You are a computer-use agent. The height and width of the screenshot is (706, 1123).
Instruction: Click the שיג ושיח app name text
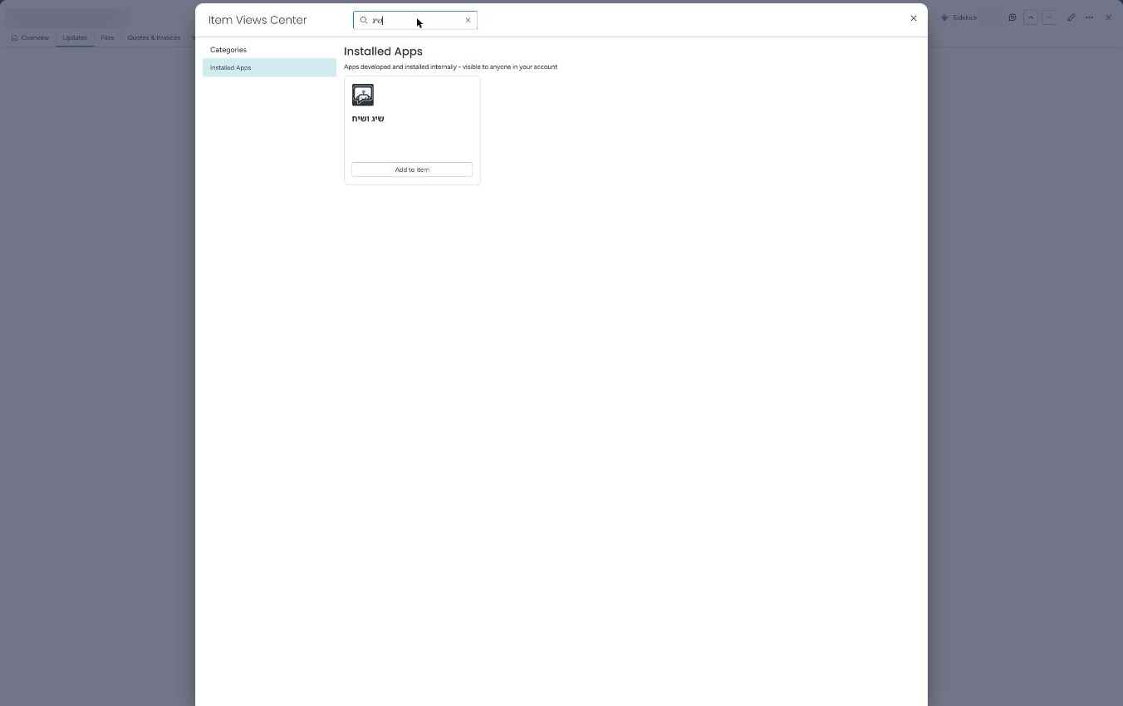click(368, 119)
